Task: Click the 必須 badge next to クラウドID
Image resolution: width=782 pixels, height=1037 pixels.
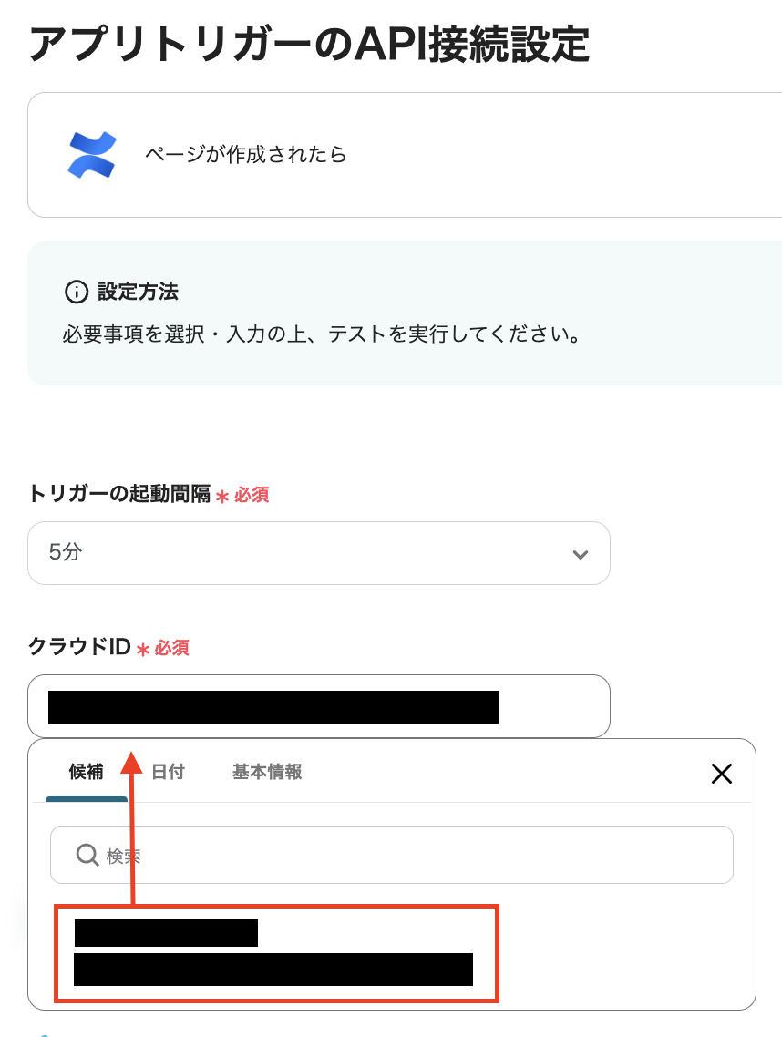Action: point(170,648)
